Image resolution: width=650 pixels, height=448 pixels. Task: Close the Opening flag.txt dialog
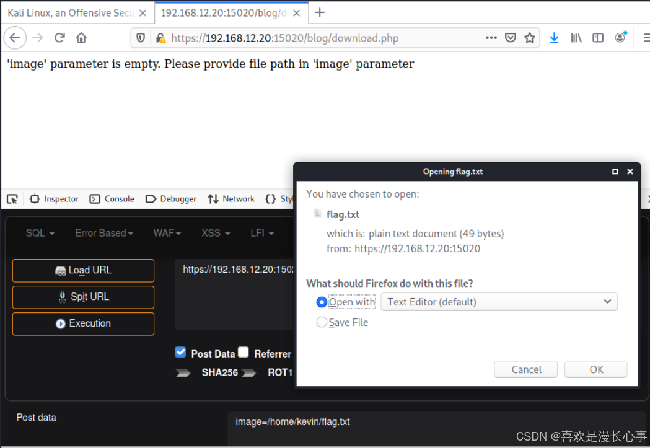pos(630,172)
